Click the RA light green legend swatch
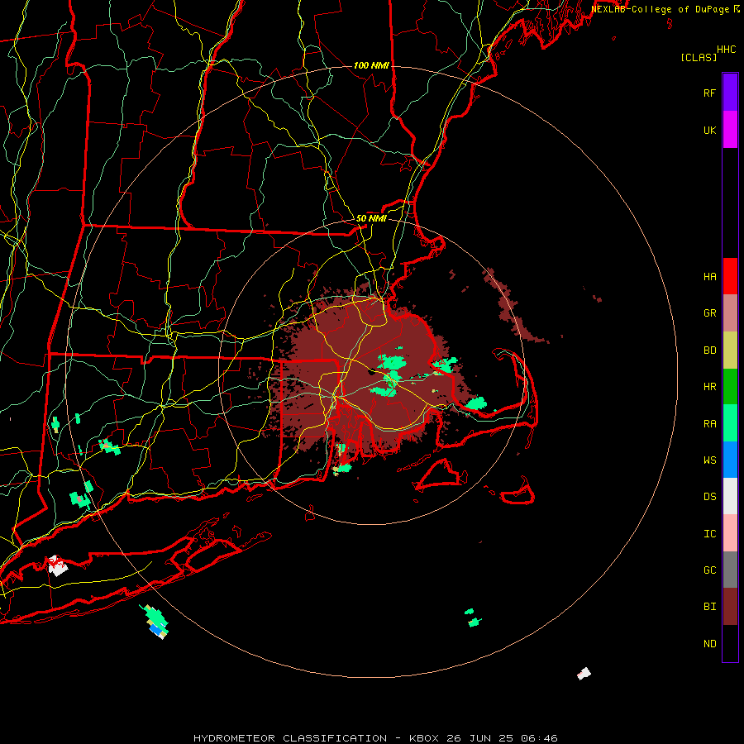Screen dimensions: 744x744 click(x=730, y=423)
